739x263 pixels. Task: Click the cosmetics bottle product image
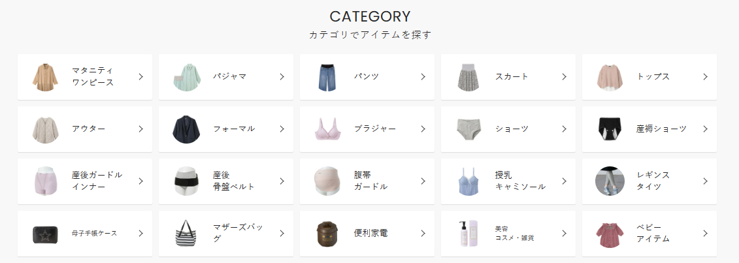pos(469,234)
